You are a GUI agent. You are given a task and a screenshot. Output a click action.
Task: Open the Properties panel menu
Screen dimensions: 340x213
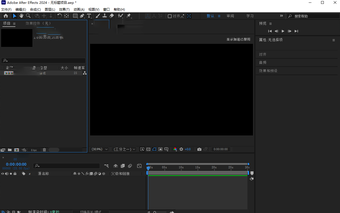334,40
